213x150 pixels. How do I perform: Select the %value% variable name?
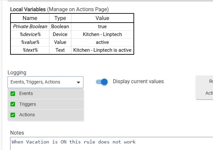coord(30,42)
